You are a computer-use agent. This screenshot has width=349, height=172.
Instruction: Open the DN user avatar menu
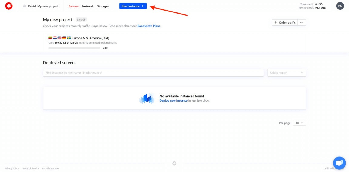coord(340,6)
